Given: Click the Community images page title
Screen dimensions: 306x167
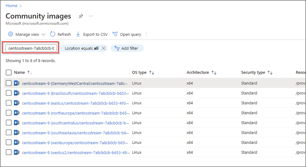Looking at the screenshot, I should (38, 16).
